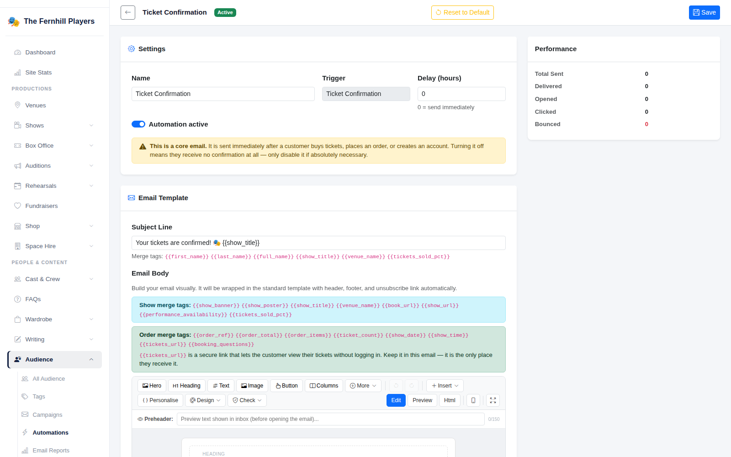Open the Insert dropdown
The image size is (731, 457).
pyautogui.click(x=445, y=386)
